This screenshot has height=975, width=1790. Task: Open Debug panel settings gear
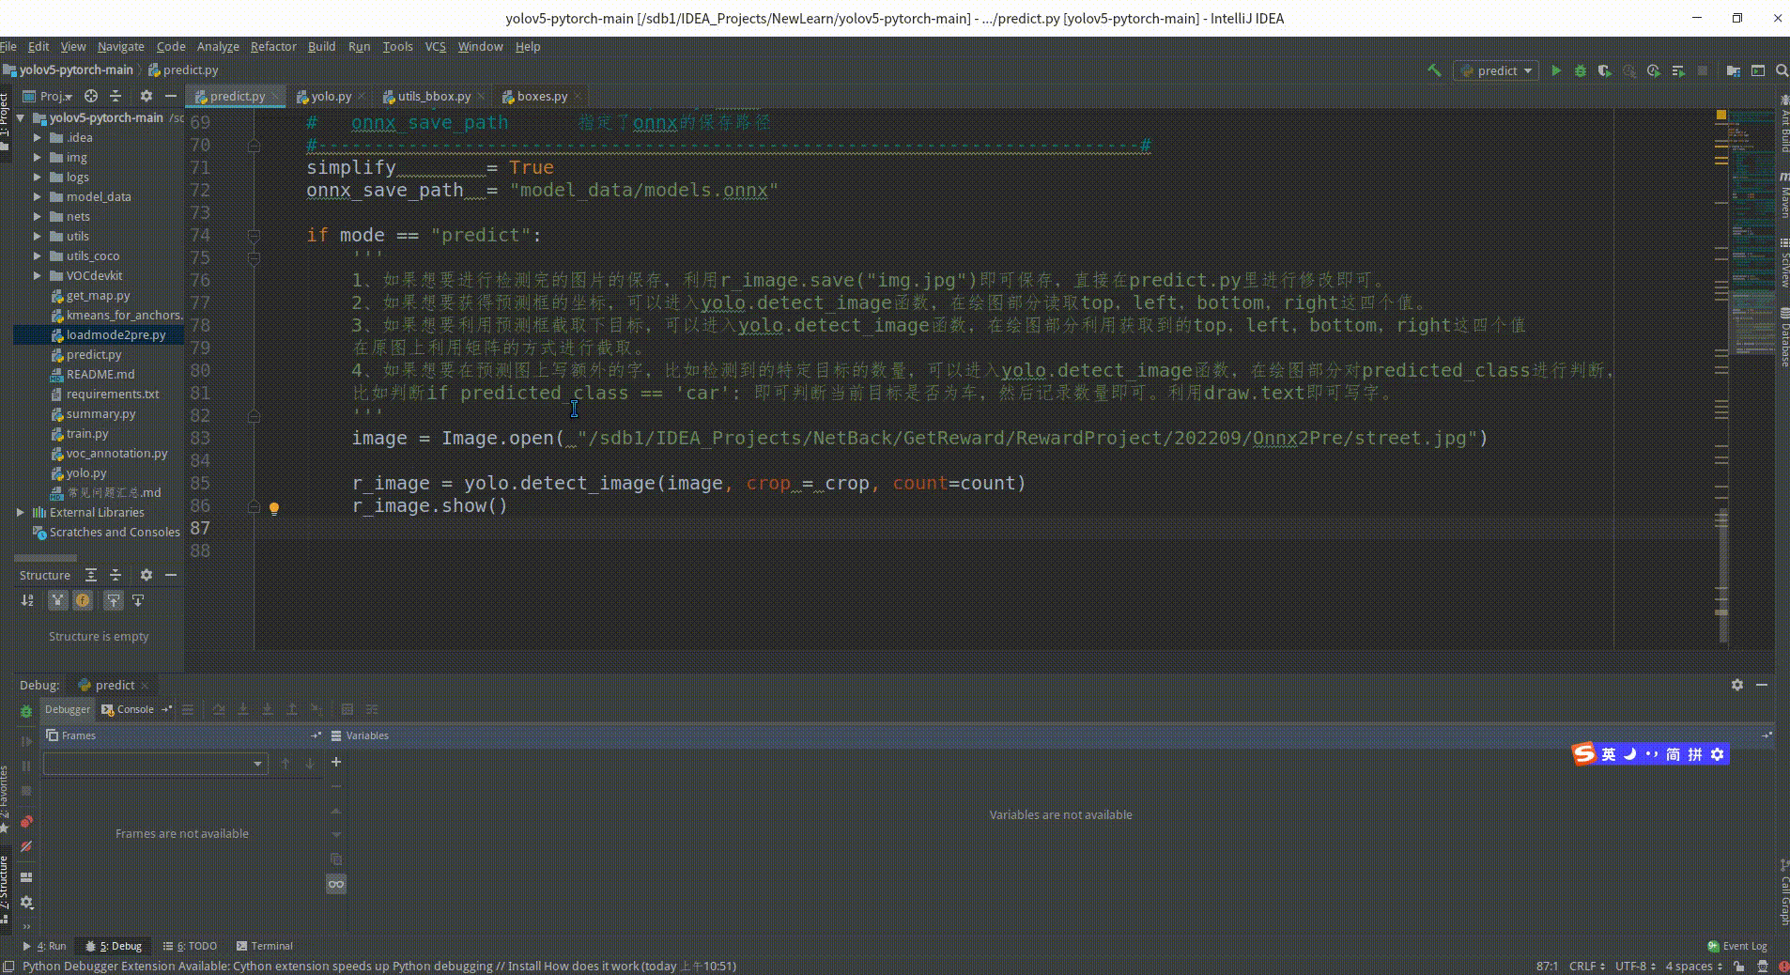click(1737, 685)
